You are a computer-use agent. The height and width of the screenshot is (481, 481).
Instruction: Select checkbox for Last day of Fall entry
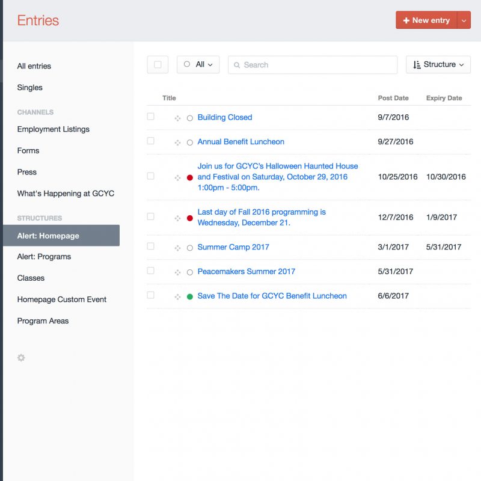pos(151,216)
